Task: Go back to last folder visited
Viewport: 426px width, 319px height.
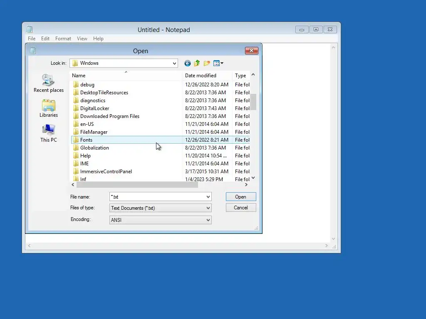Action: pyautogui.click(x=188, y=63)
